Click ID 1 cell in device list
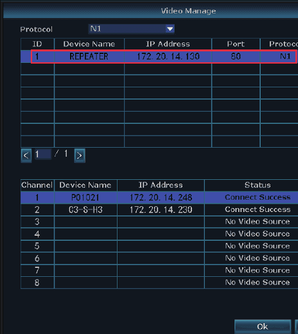This screenshot has width=298, height=334. 37,57
